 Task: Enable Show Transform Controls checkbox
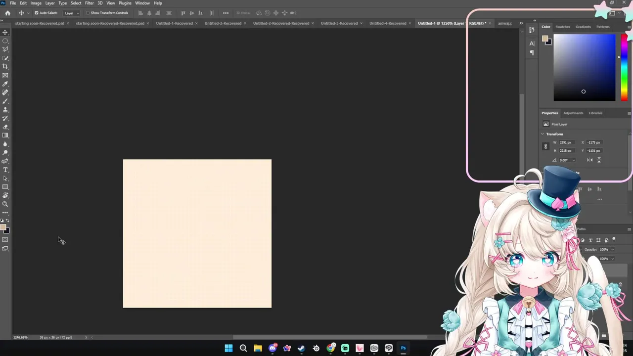[88, 13]
